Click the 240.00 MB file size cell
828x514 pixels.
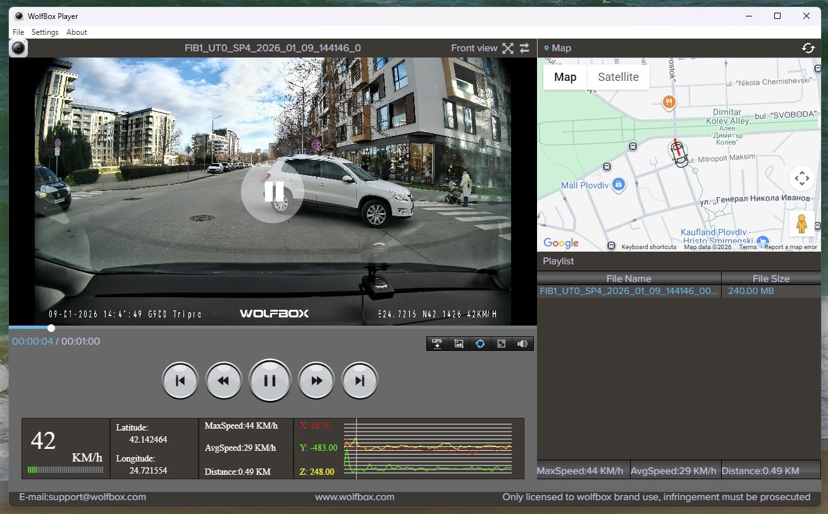click(x=751, y=291)
